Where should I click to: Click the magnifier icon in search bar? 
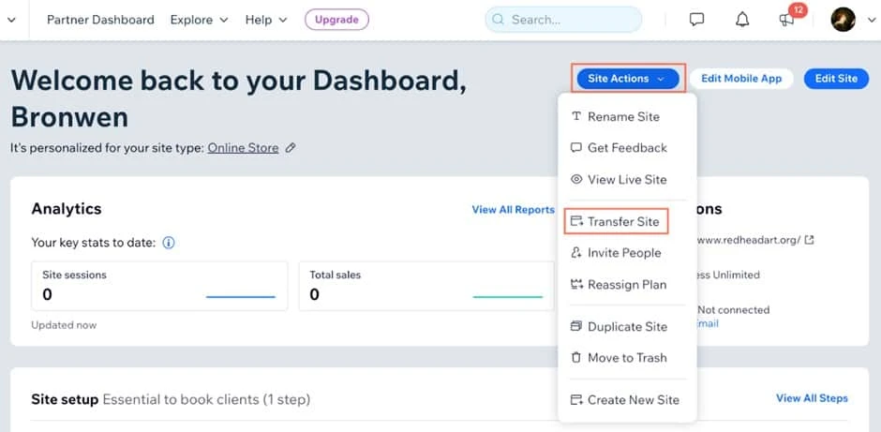tap(498, 20)
